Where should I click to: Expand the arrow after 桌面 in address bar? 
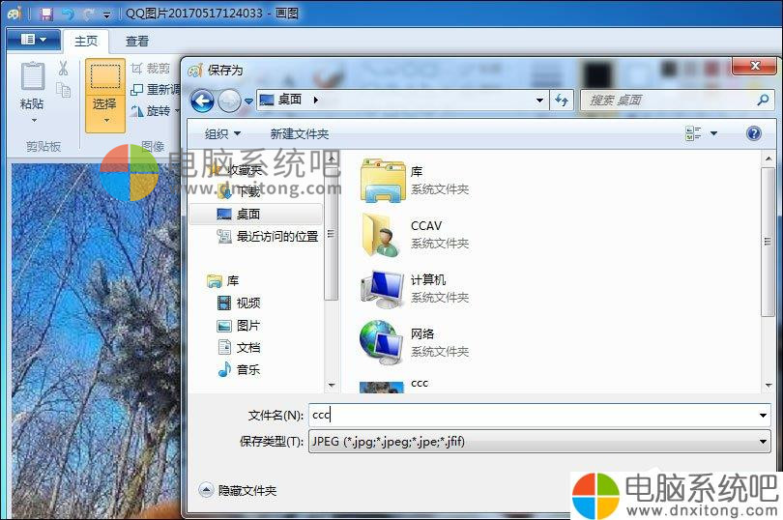pos(315,100)
